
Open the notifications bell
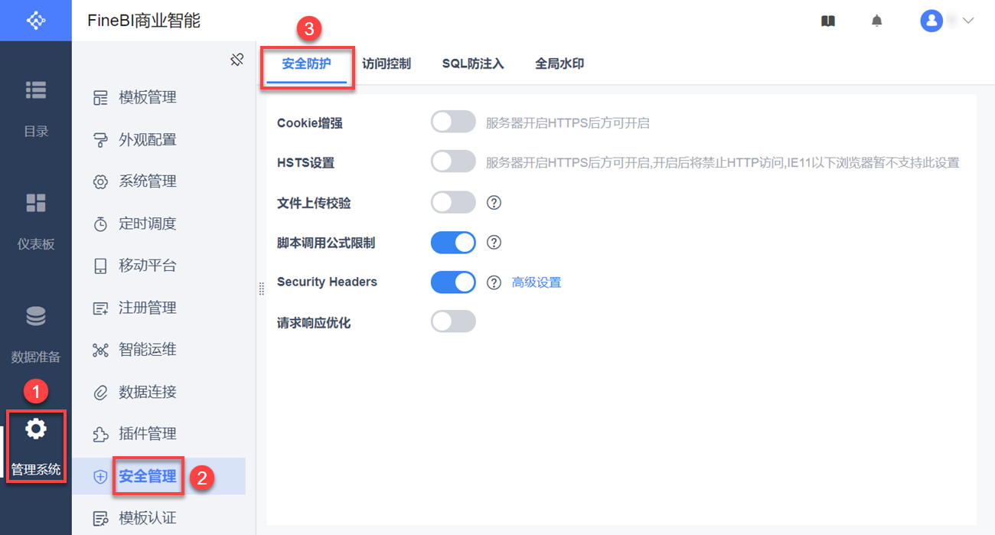877,21
